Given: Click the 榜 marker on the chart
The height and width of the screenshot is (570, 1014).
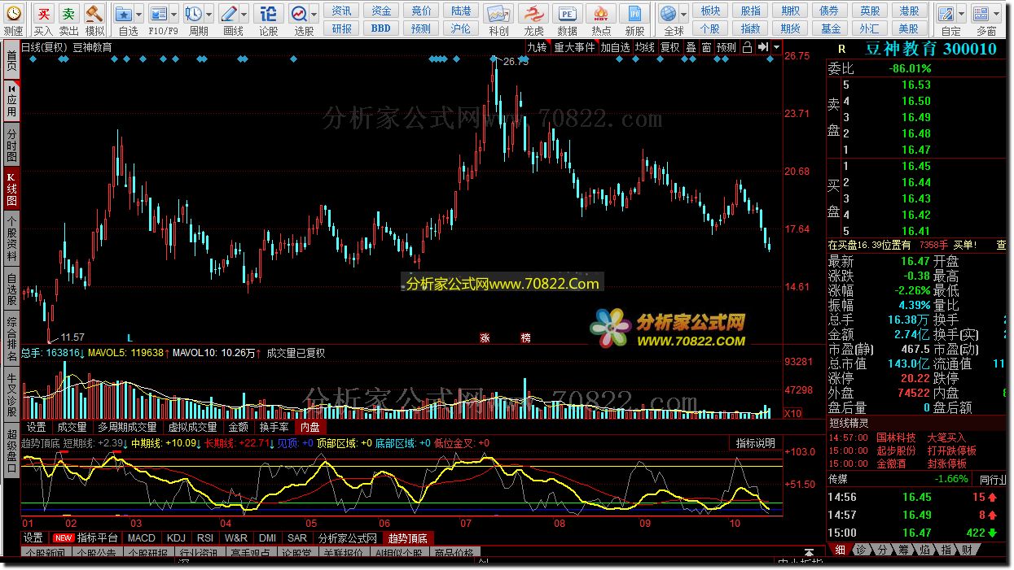Looking at the screenshot, I should click(525, 337).
